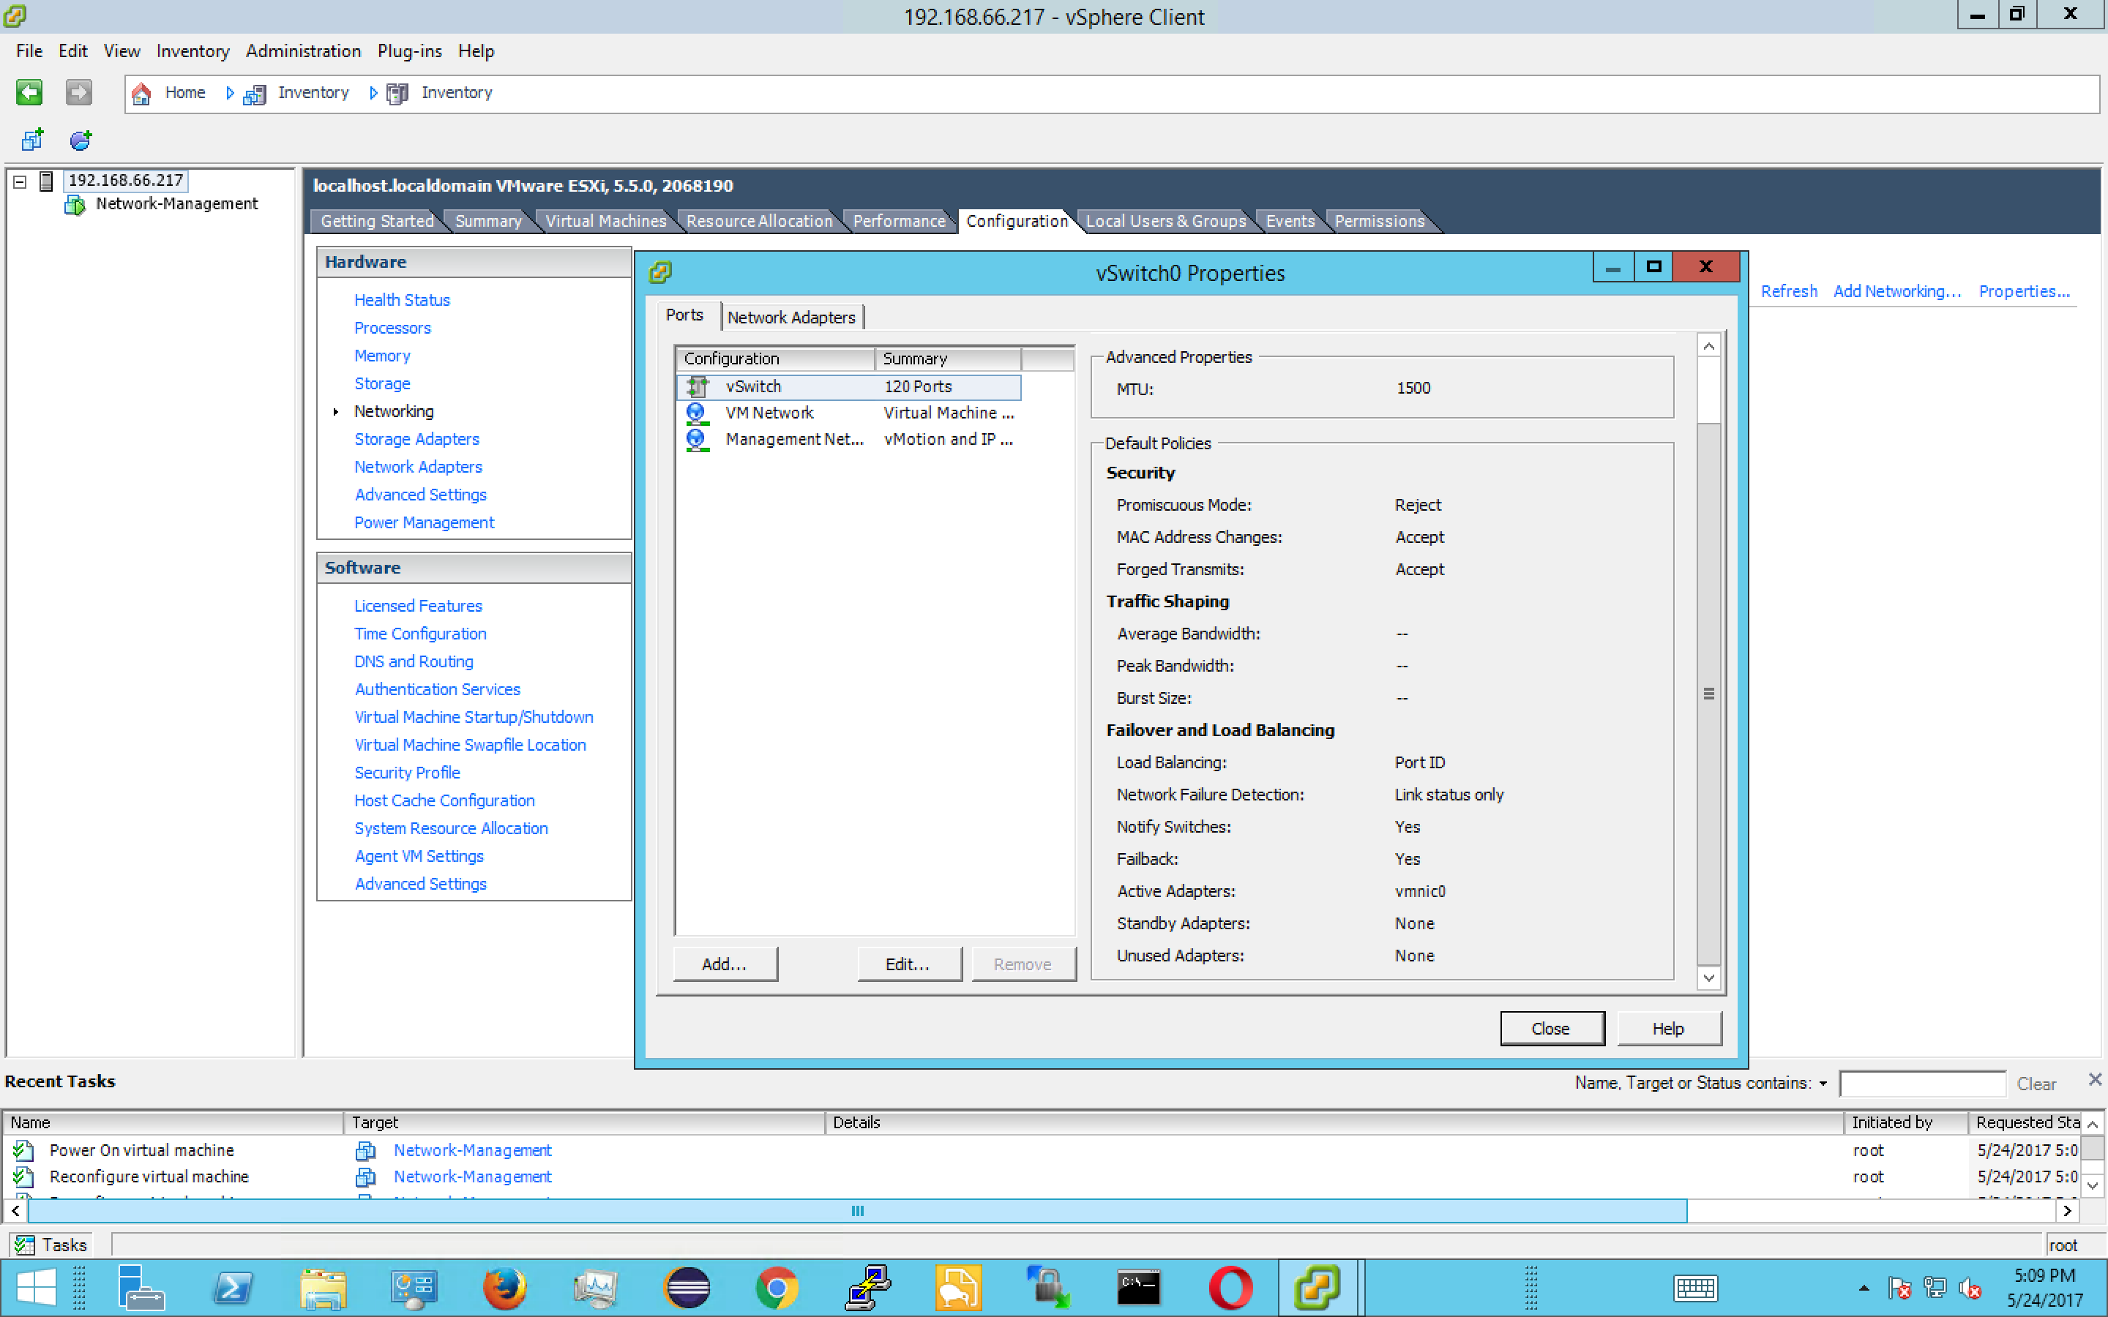This screenshot has height=1317, width=2108.
Task: Click the Network-Management VM icon in tree
Action: (75, 205)
